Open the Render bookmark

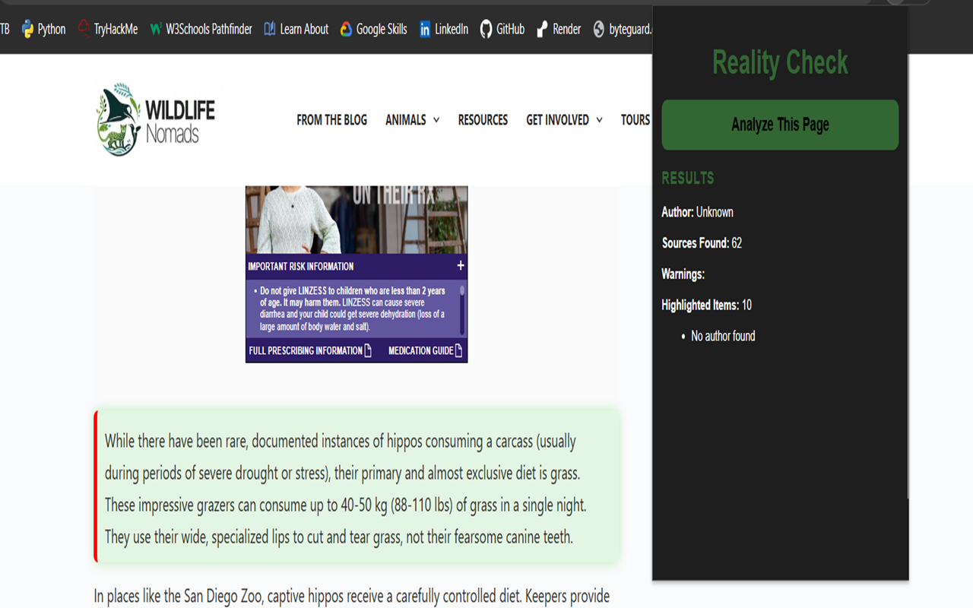(559, 29)
